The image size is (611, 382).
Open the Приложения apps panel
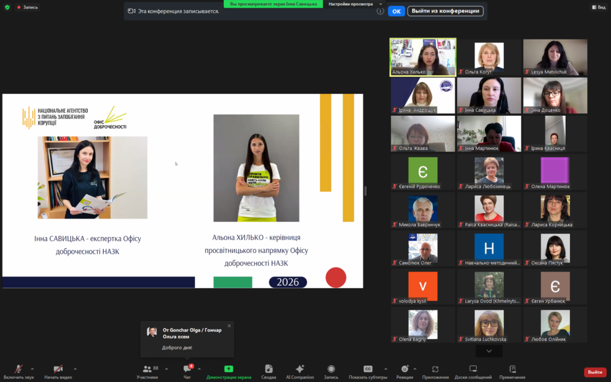pos(435,371)
